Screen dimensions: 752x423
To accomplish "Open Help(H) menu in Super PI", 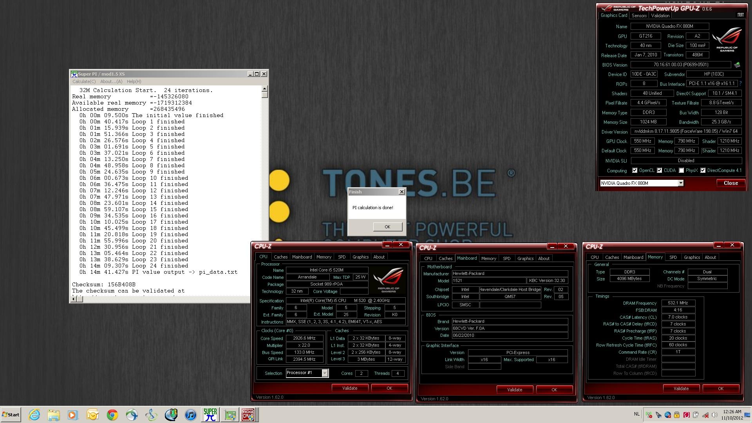I will click(x=134, y=81).
